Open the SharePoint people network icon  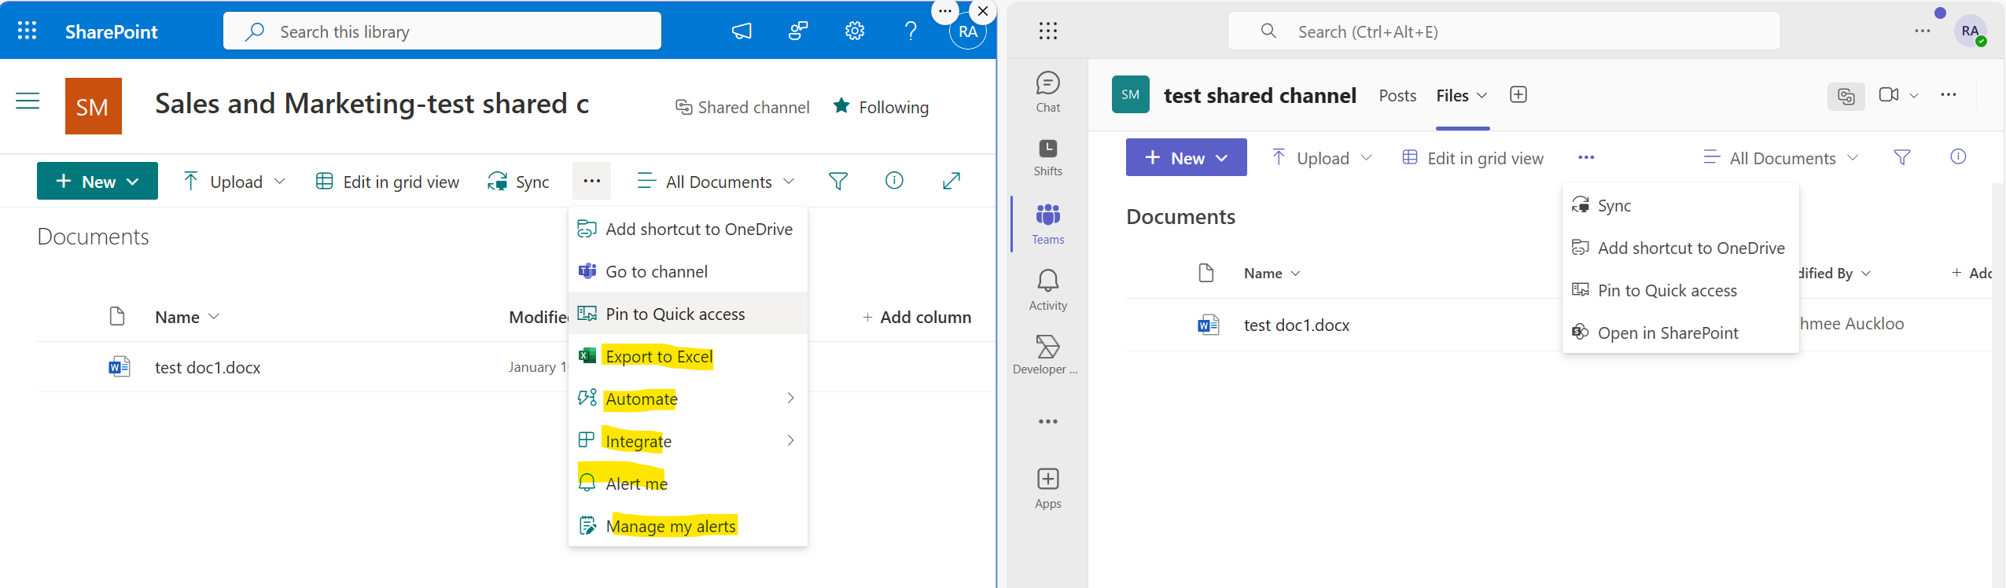coord(798,31)
